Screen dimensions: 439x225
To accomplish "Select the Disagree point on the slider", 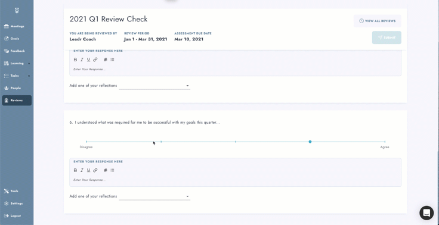I will tap(86, 142).
